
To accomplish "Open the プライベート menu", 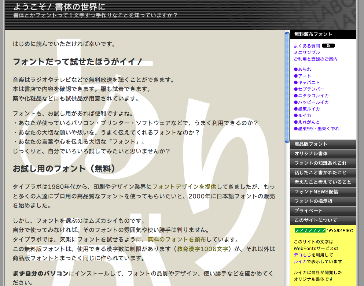I will 323,211.
